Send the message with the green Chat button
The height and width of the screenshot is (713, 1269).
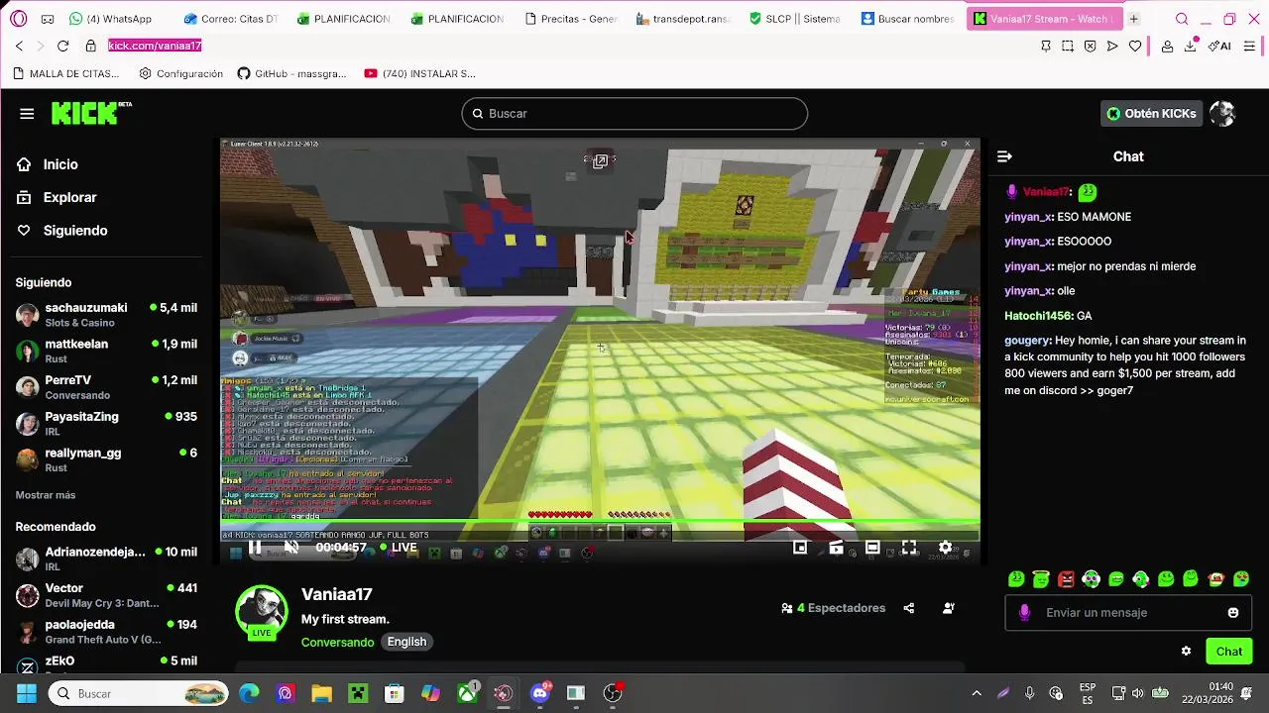[1229, 651]
